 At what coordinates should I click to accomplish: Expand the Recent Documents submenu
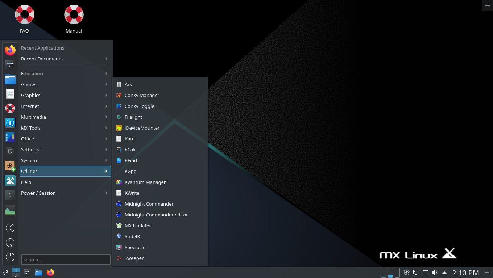65,59
